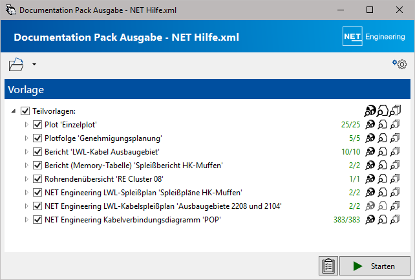This screenshot has height=280, width=415.
Task: Click stacked sheets icon for Kabelverbindungsdiagramm 'POP'
Action: click(x=395, y=220)
